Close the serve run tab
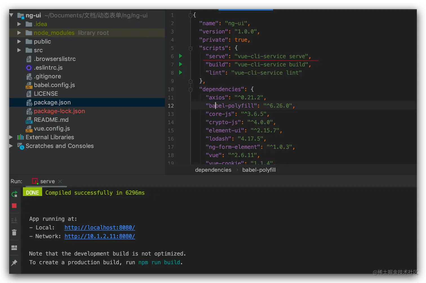 60,181
